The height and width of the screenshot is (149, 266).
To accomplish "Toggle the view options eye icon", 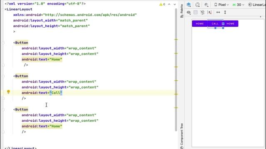I will coord(189,12).
